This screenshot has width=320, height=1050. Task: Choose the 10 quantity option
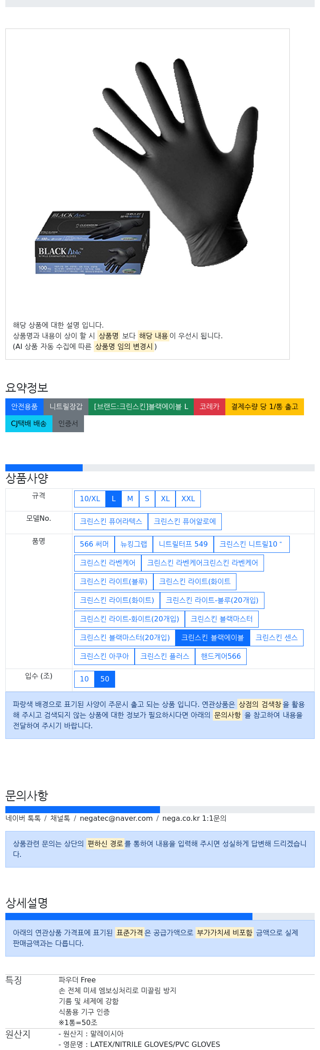click(x=84, y=679)
